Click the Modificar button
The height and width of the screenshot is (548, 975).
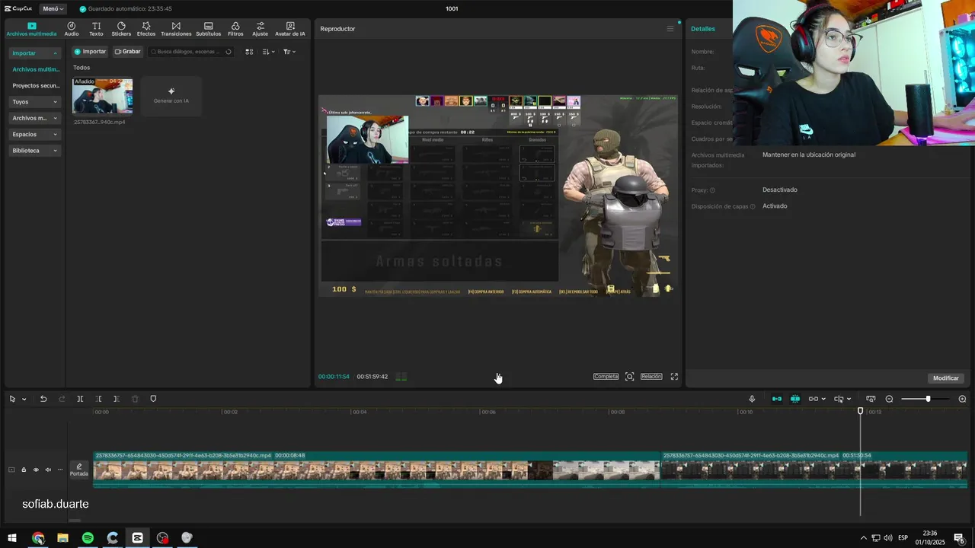[x=946, y=378]
